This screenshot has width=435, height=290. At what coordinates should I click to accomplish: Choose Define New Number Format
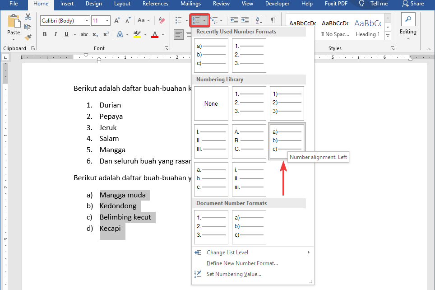252,263
